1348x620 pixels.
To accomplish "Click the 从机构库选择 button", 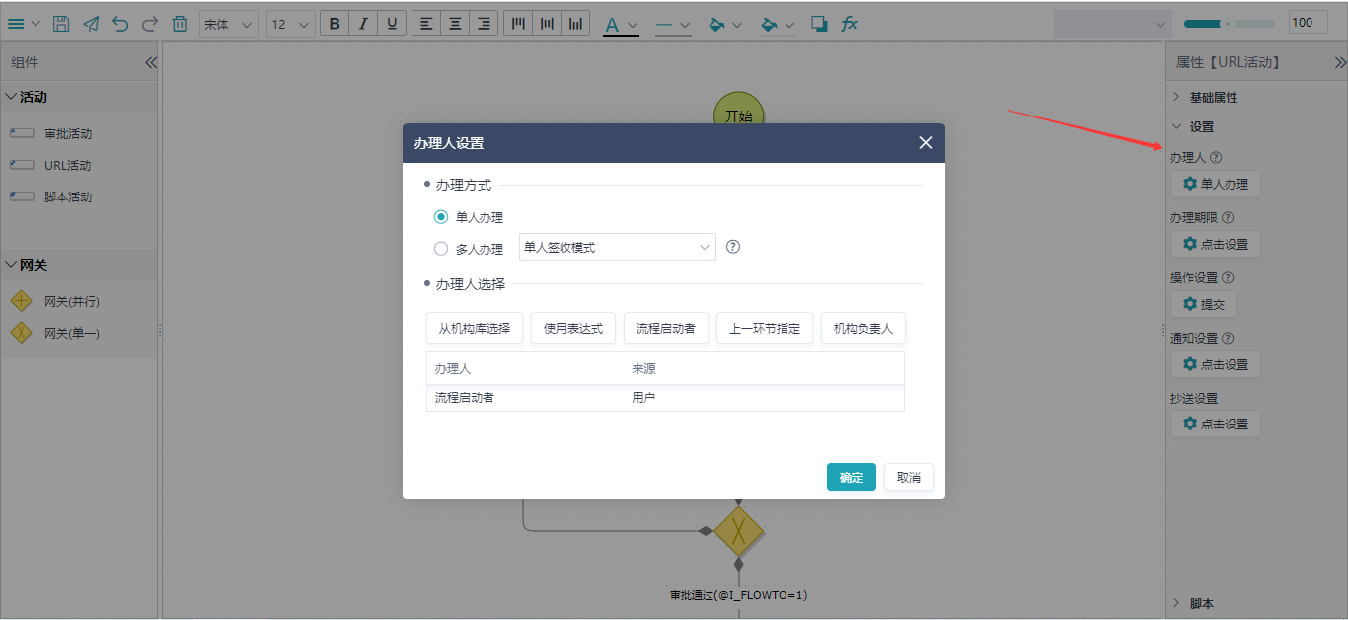I will tap(475, 328).
